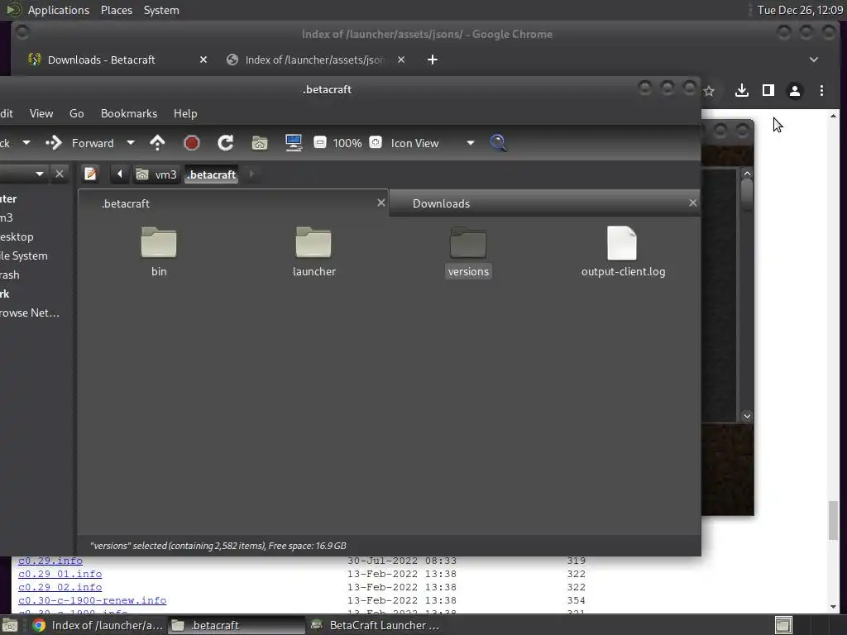Viewport: 847px width, 635px height.
Task: Open the c0.29.info link
Action: point(50,561)
